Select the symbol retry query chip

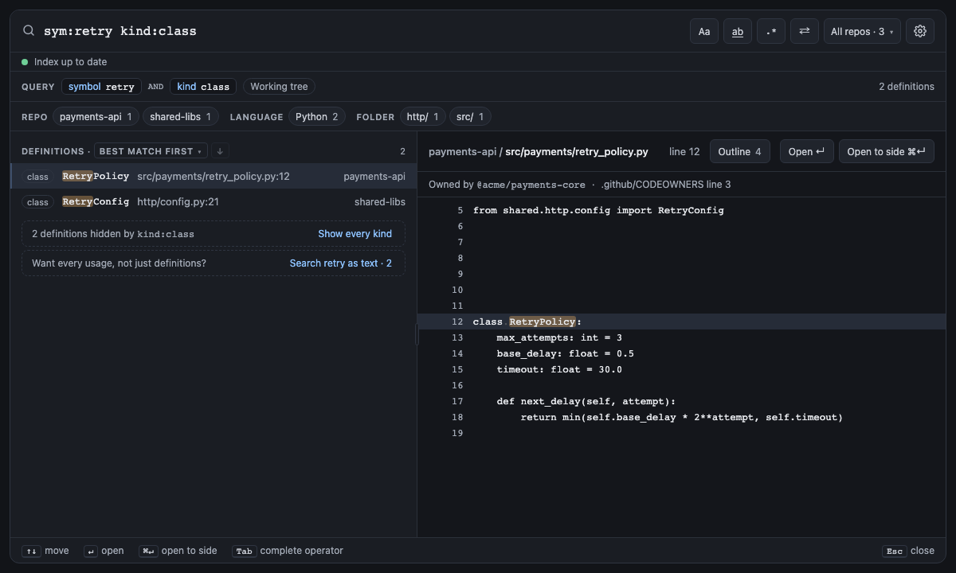click(x=102, y=87)
